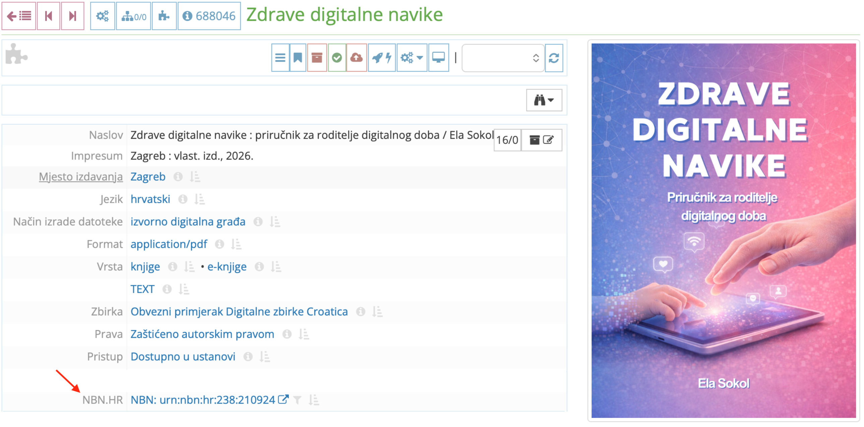Viewport: 864px width, 427px height.
Task: Return to the results list
Action: [18, 16]
